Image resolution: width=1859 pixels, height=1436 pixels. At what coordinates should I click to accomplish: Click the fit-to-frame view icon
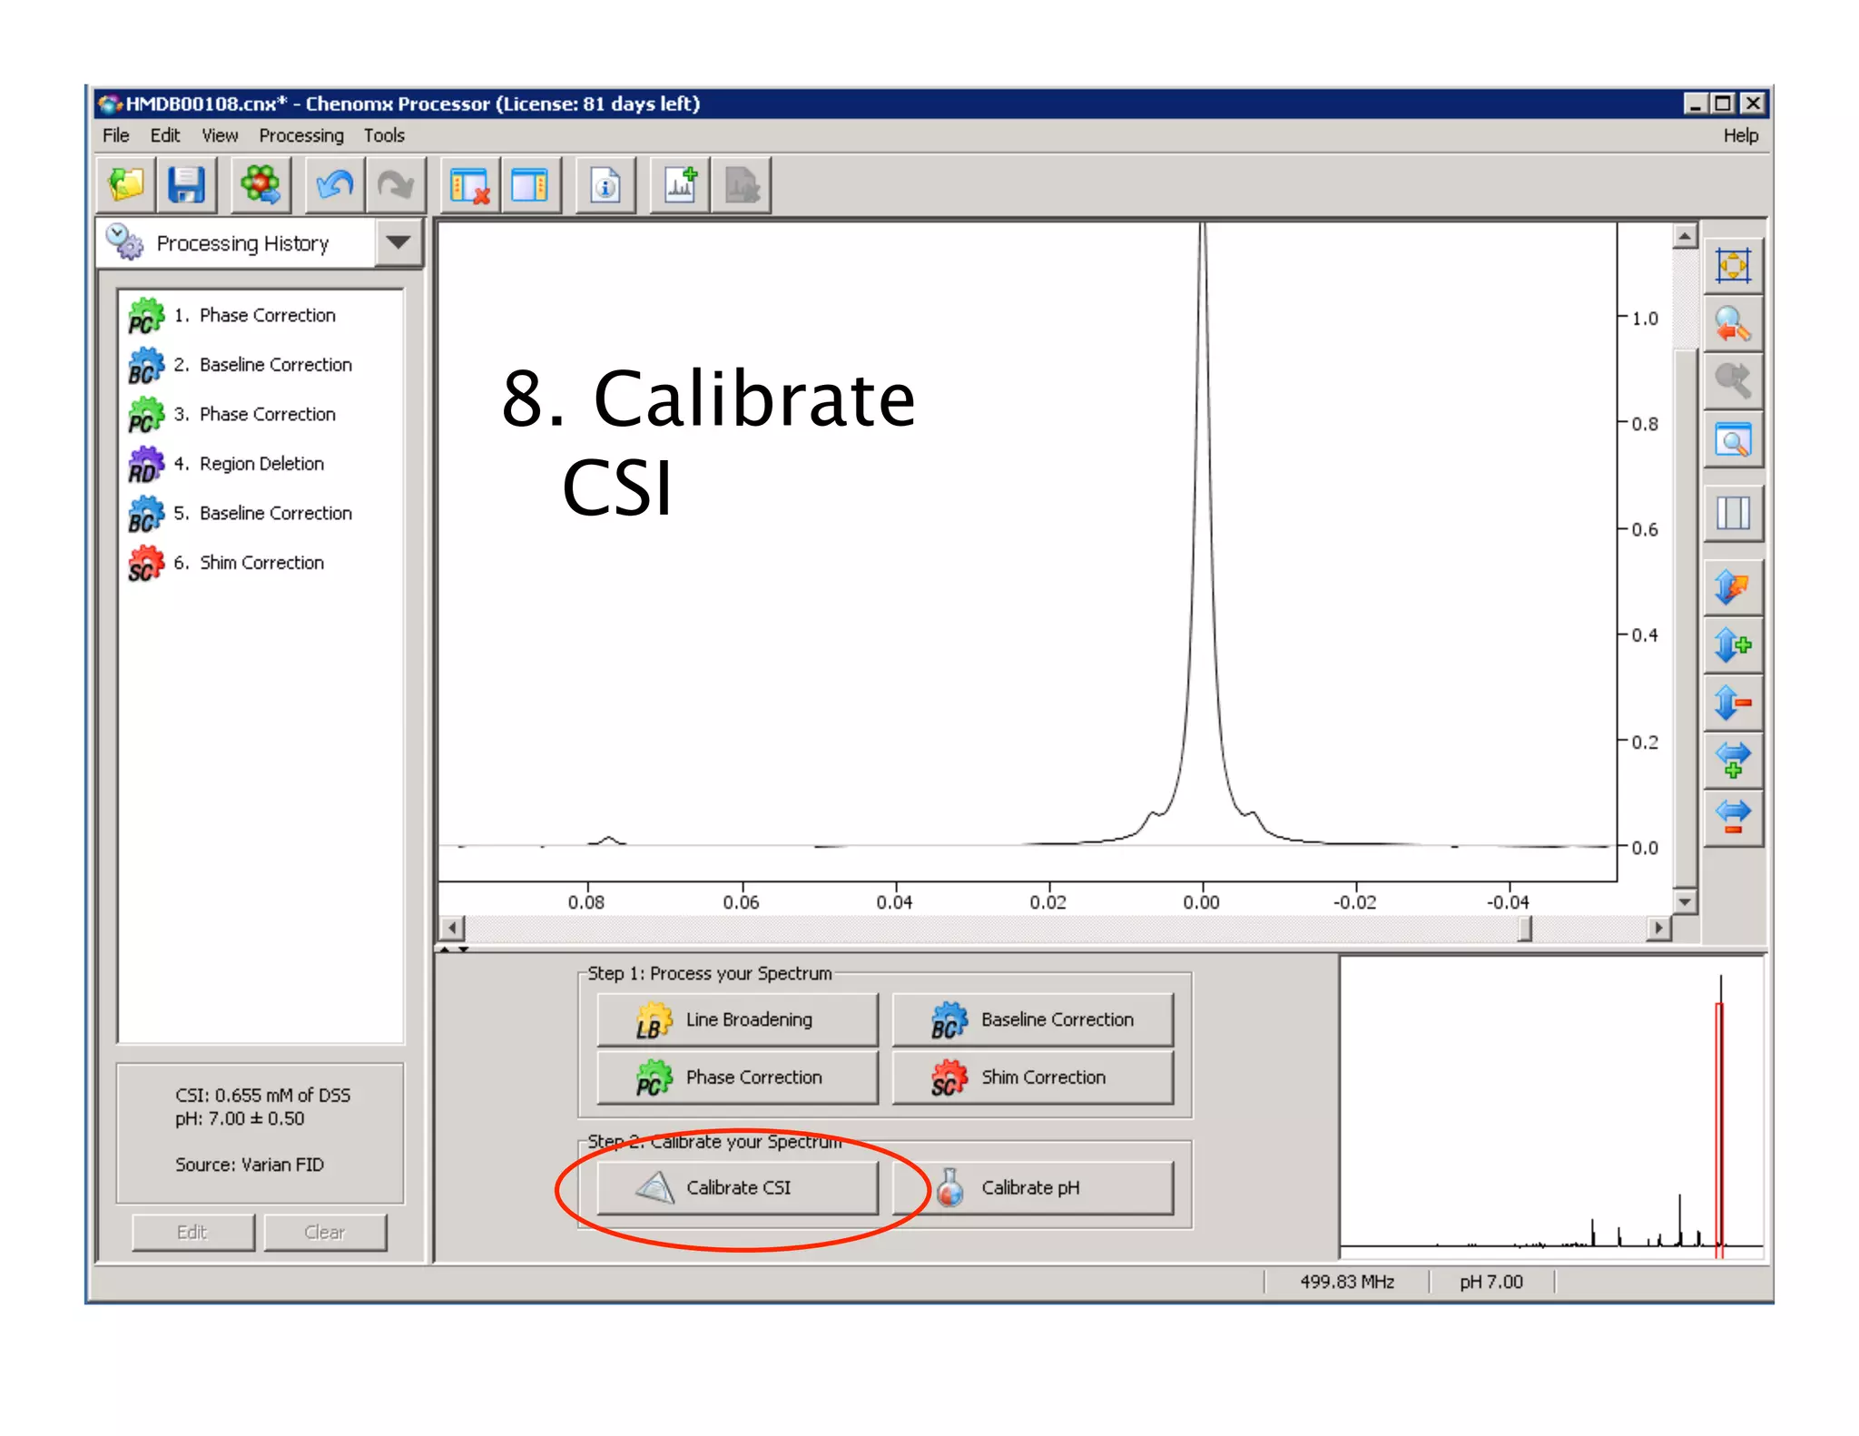pyautogui.click(x=1733, y=266)
